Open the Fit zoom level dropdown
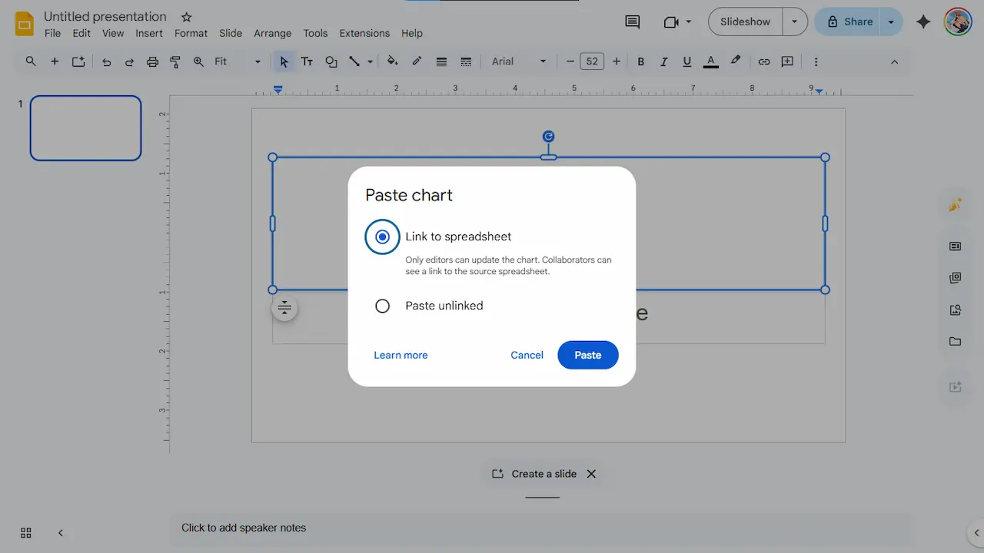The height and width of the screenshot is (553, 984). coord(238,61)
